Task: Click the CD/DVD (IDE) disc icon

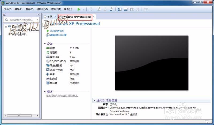Action: [48, 61]
